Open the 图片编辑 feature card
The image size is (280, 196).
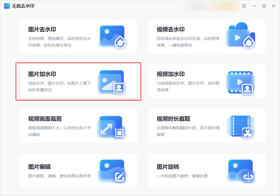pyautogui.click(x=78, y=170)
